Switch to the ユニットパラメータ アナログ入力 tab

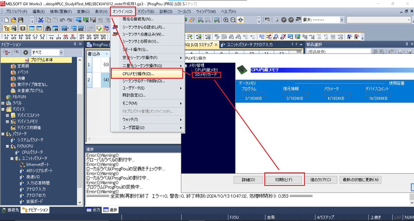point(250,44)
